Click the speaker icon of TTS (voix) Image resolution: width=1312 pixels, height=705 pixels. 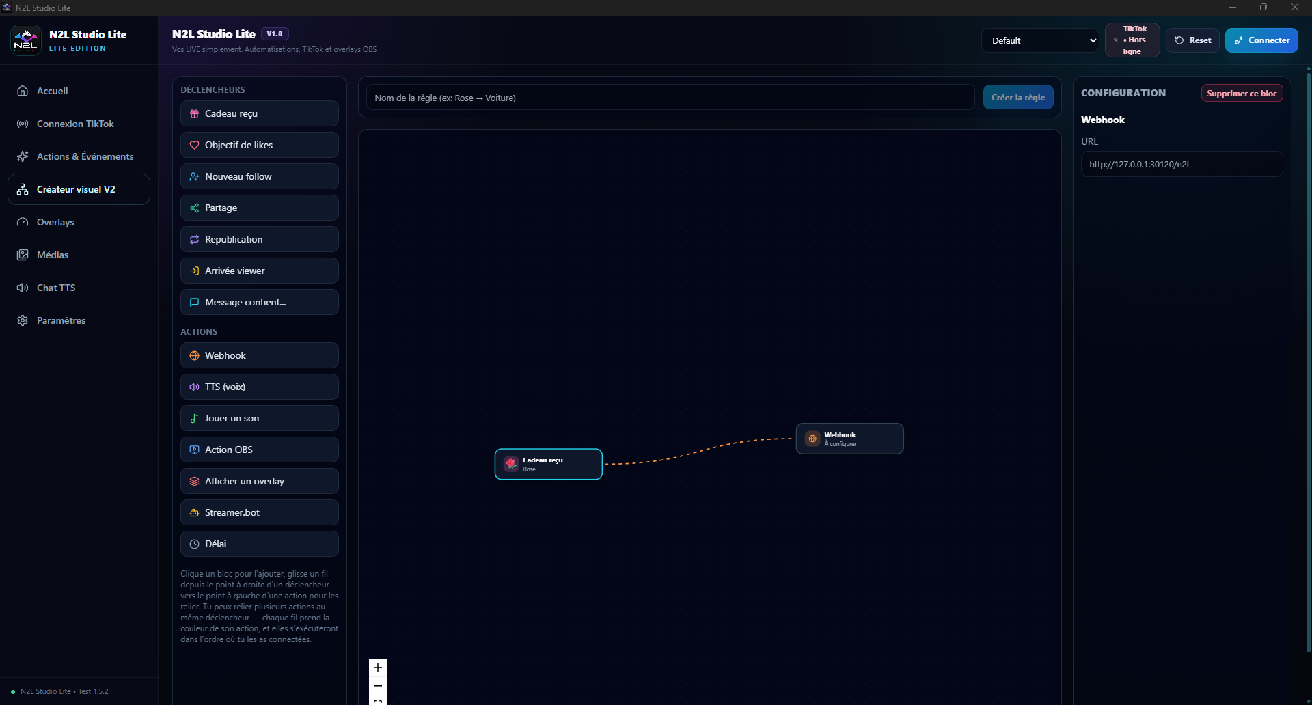pyautogui.click(x=194, y=387)
